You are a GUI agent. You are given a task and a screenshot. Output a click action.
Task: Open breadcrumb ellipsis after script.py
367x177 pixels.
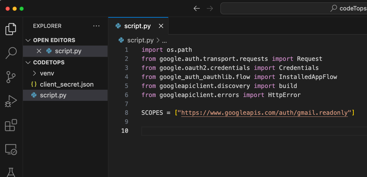[x=164, y=40]
